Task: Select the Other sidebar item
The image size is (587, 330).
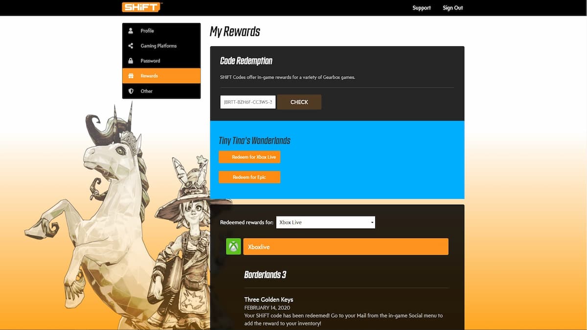Action: (x=147, y=91)
